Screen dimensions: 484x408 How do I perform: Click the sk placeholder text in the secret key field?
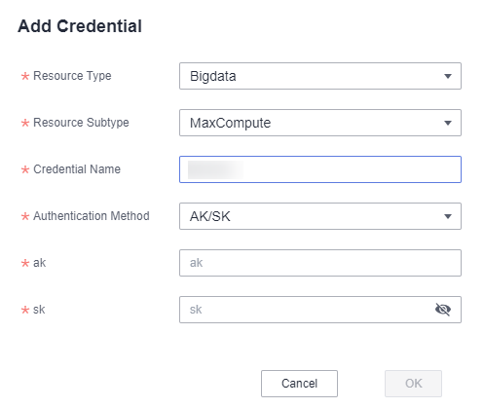tap(196, 310)
